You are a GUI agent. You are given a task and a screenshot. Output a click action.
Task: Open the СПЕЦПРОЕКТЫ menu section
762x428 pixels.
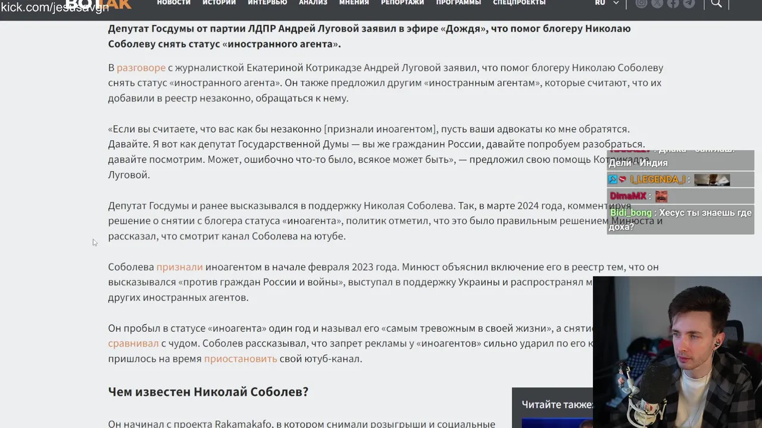(519, 3)
